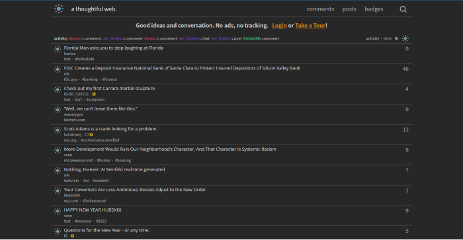Click the yellow badge next to BLOB_CASTLE
The width and height of the screenshot is (463, 240).
pyautogui.click(x=94, y=94)
